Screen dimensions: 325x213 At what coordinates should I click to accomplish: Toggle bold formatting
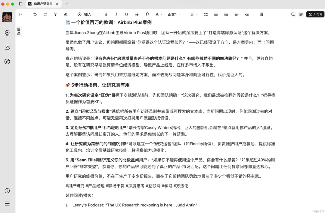point(106,14)
